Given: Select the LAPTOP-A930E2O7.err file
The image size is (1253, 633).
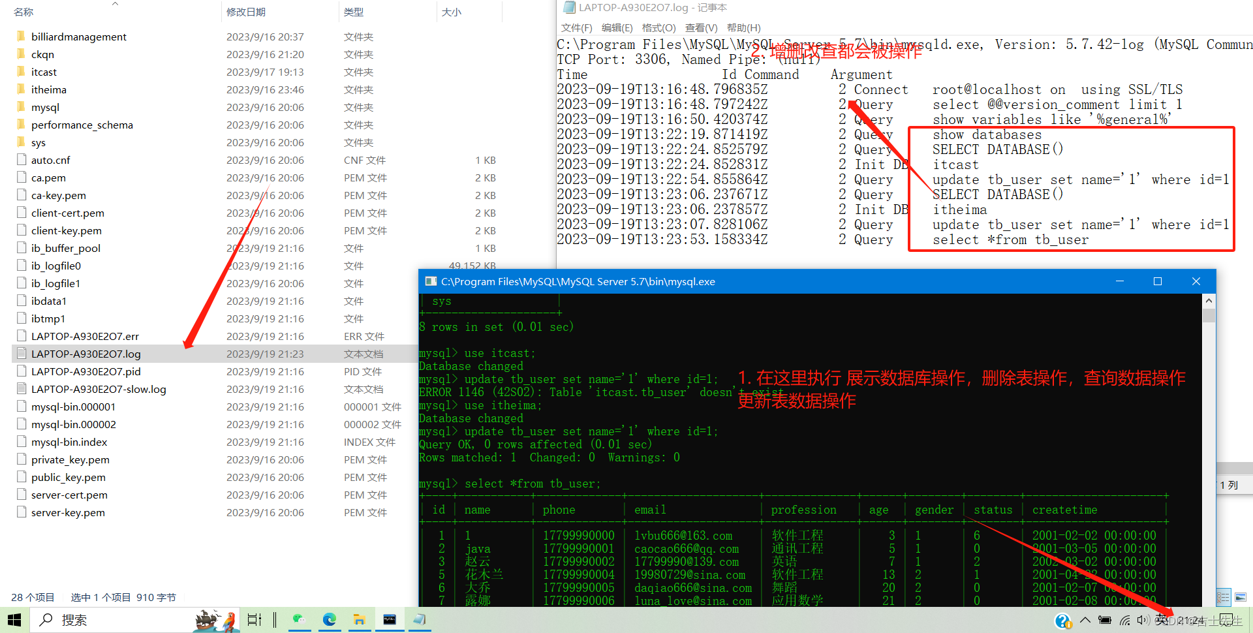Looking at the screenshot, I should 85,336.
